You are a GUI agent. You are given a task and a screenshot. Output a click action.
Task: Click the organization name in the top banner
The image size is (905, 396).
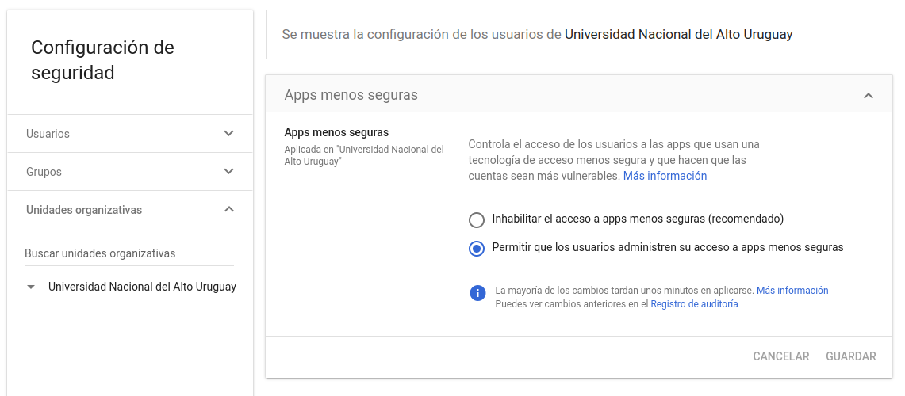pos(678,35)
